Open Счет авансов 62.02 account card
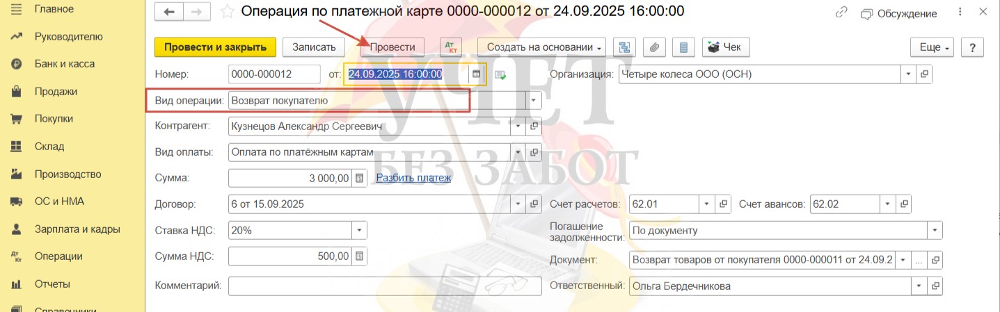 click(x=904, y=204)
